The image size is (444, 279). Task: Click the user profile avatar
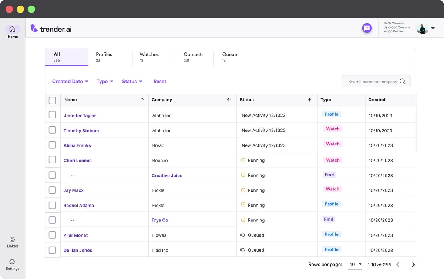click(422, 28)
